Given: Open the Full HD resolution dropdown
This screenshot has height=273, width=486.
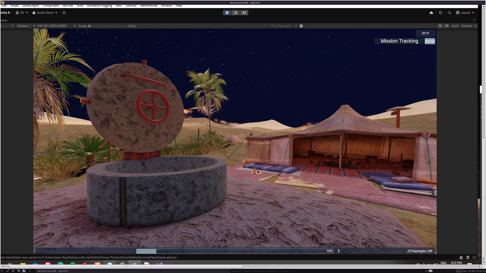Looking at the screenshot, I should [56, 26].
